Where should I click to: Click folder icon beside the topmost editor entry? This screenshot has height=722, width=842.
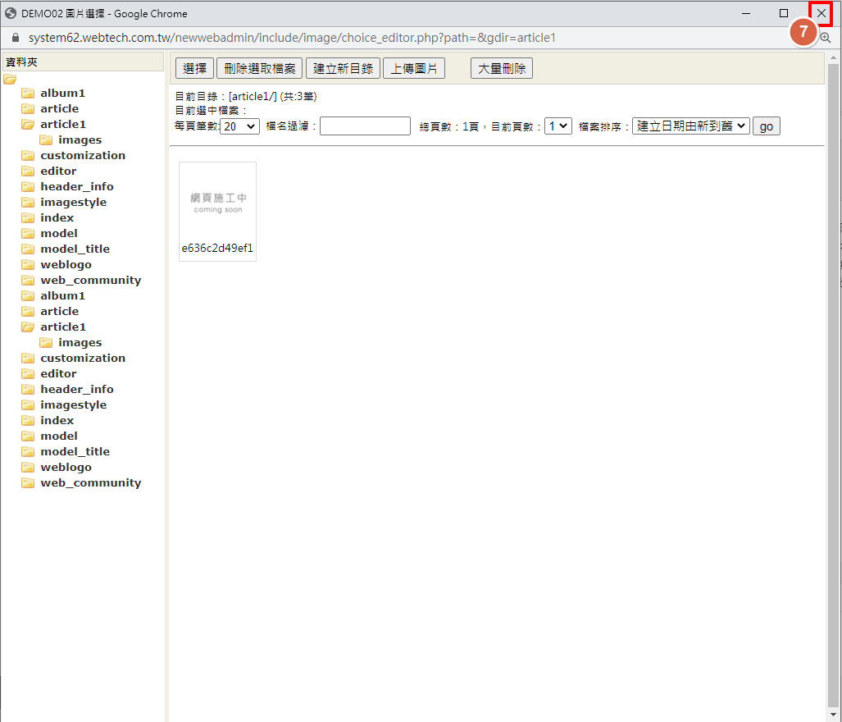click(x=28, y=171)
